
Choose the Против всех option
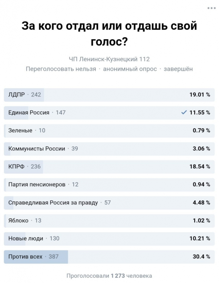click(109, 257)
